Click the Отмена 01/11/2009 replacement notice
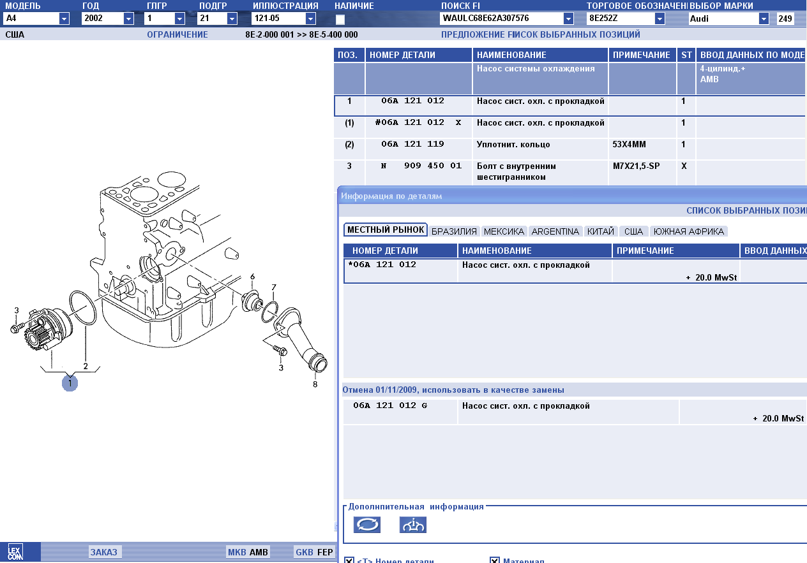This screenshot has width=807, height=563. [453, 390]
